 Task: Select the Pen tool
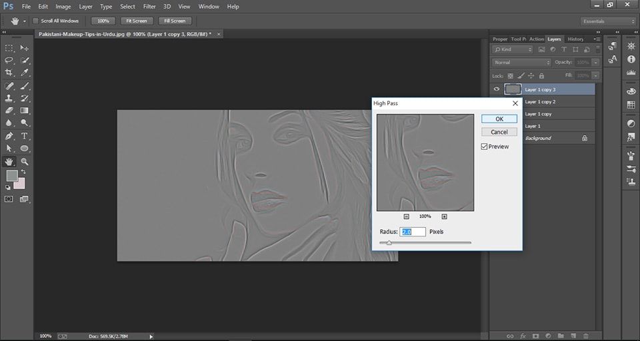tap(9, 135)
